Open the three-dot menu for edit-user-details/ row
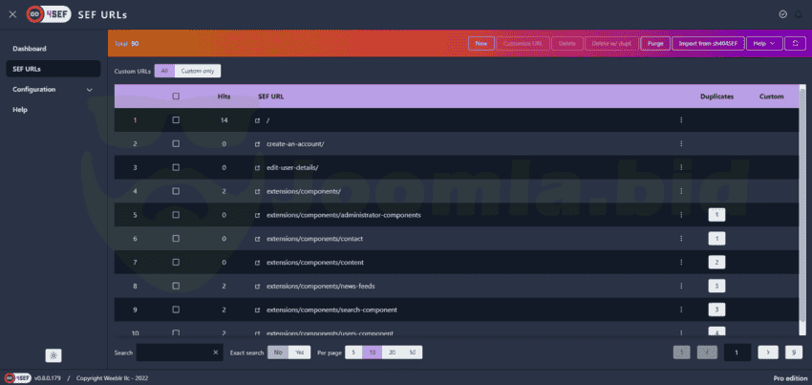The width and height of the screenshot is (812, 385). point(681,167)
